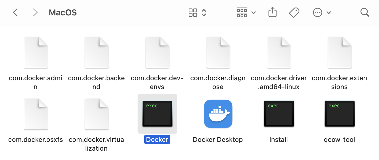Click the Docker Desktop file name
The image size is (379, 160).
[218, 140]
